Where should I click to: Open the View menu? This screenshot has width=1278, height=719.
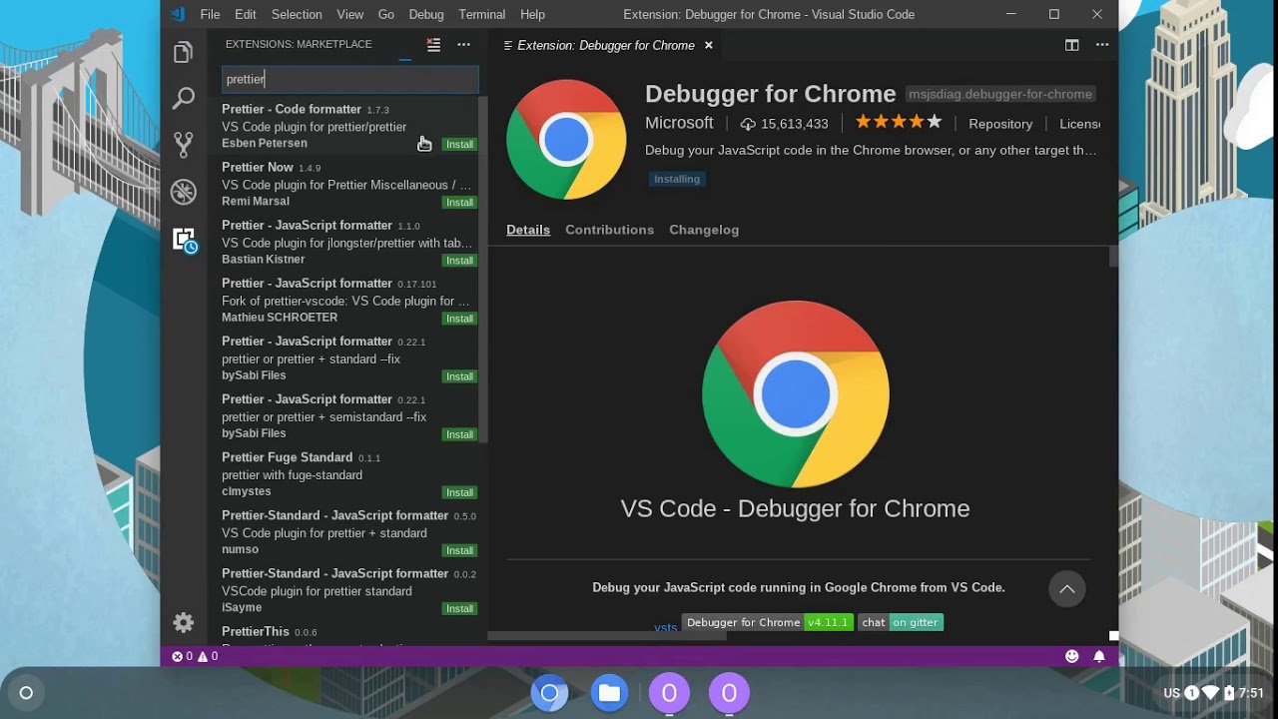tap(350, 14)
